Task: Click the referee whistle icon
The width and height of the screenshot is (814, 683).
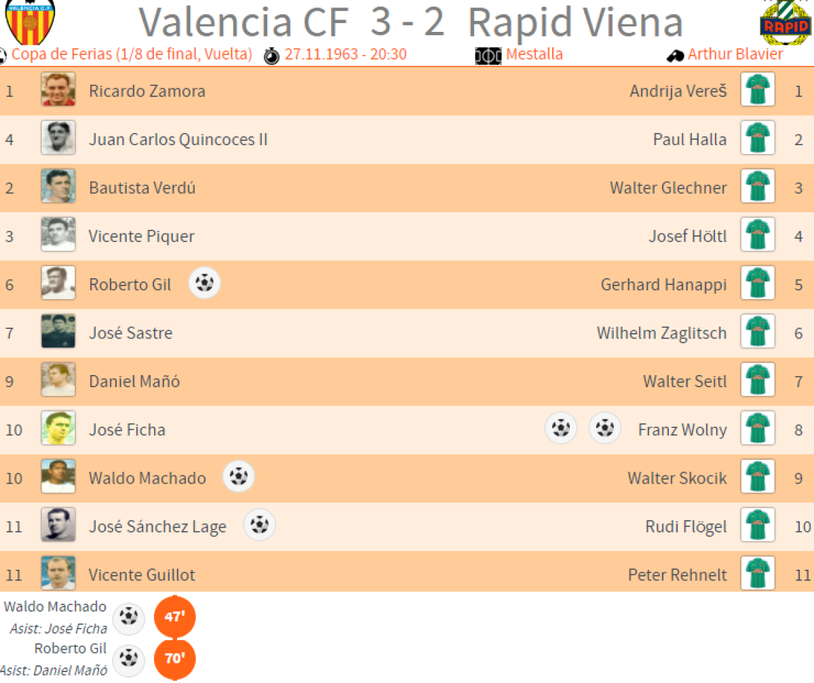Action: pos(675,56)
